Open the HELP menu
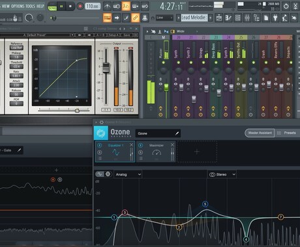Screen dimensions: 300x247 [40, 6]
